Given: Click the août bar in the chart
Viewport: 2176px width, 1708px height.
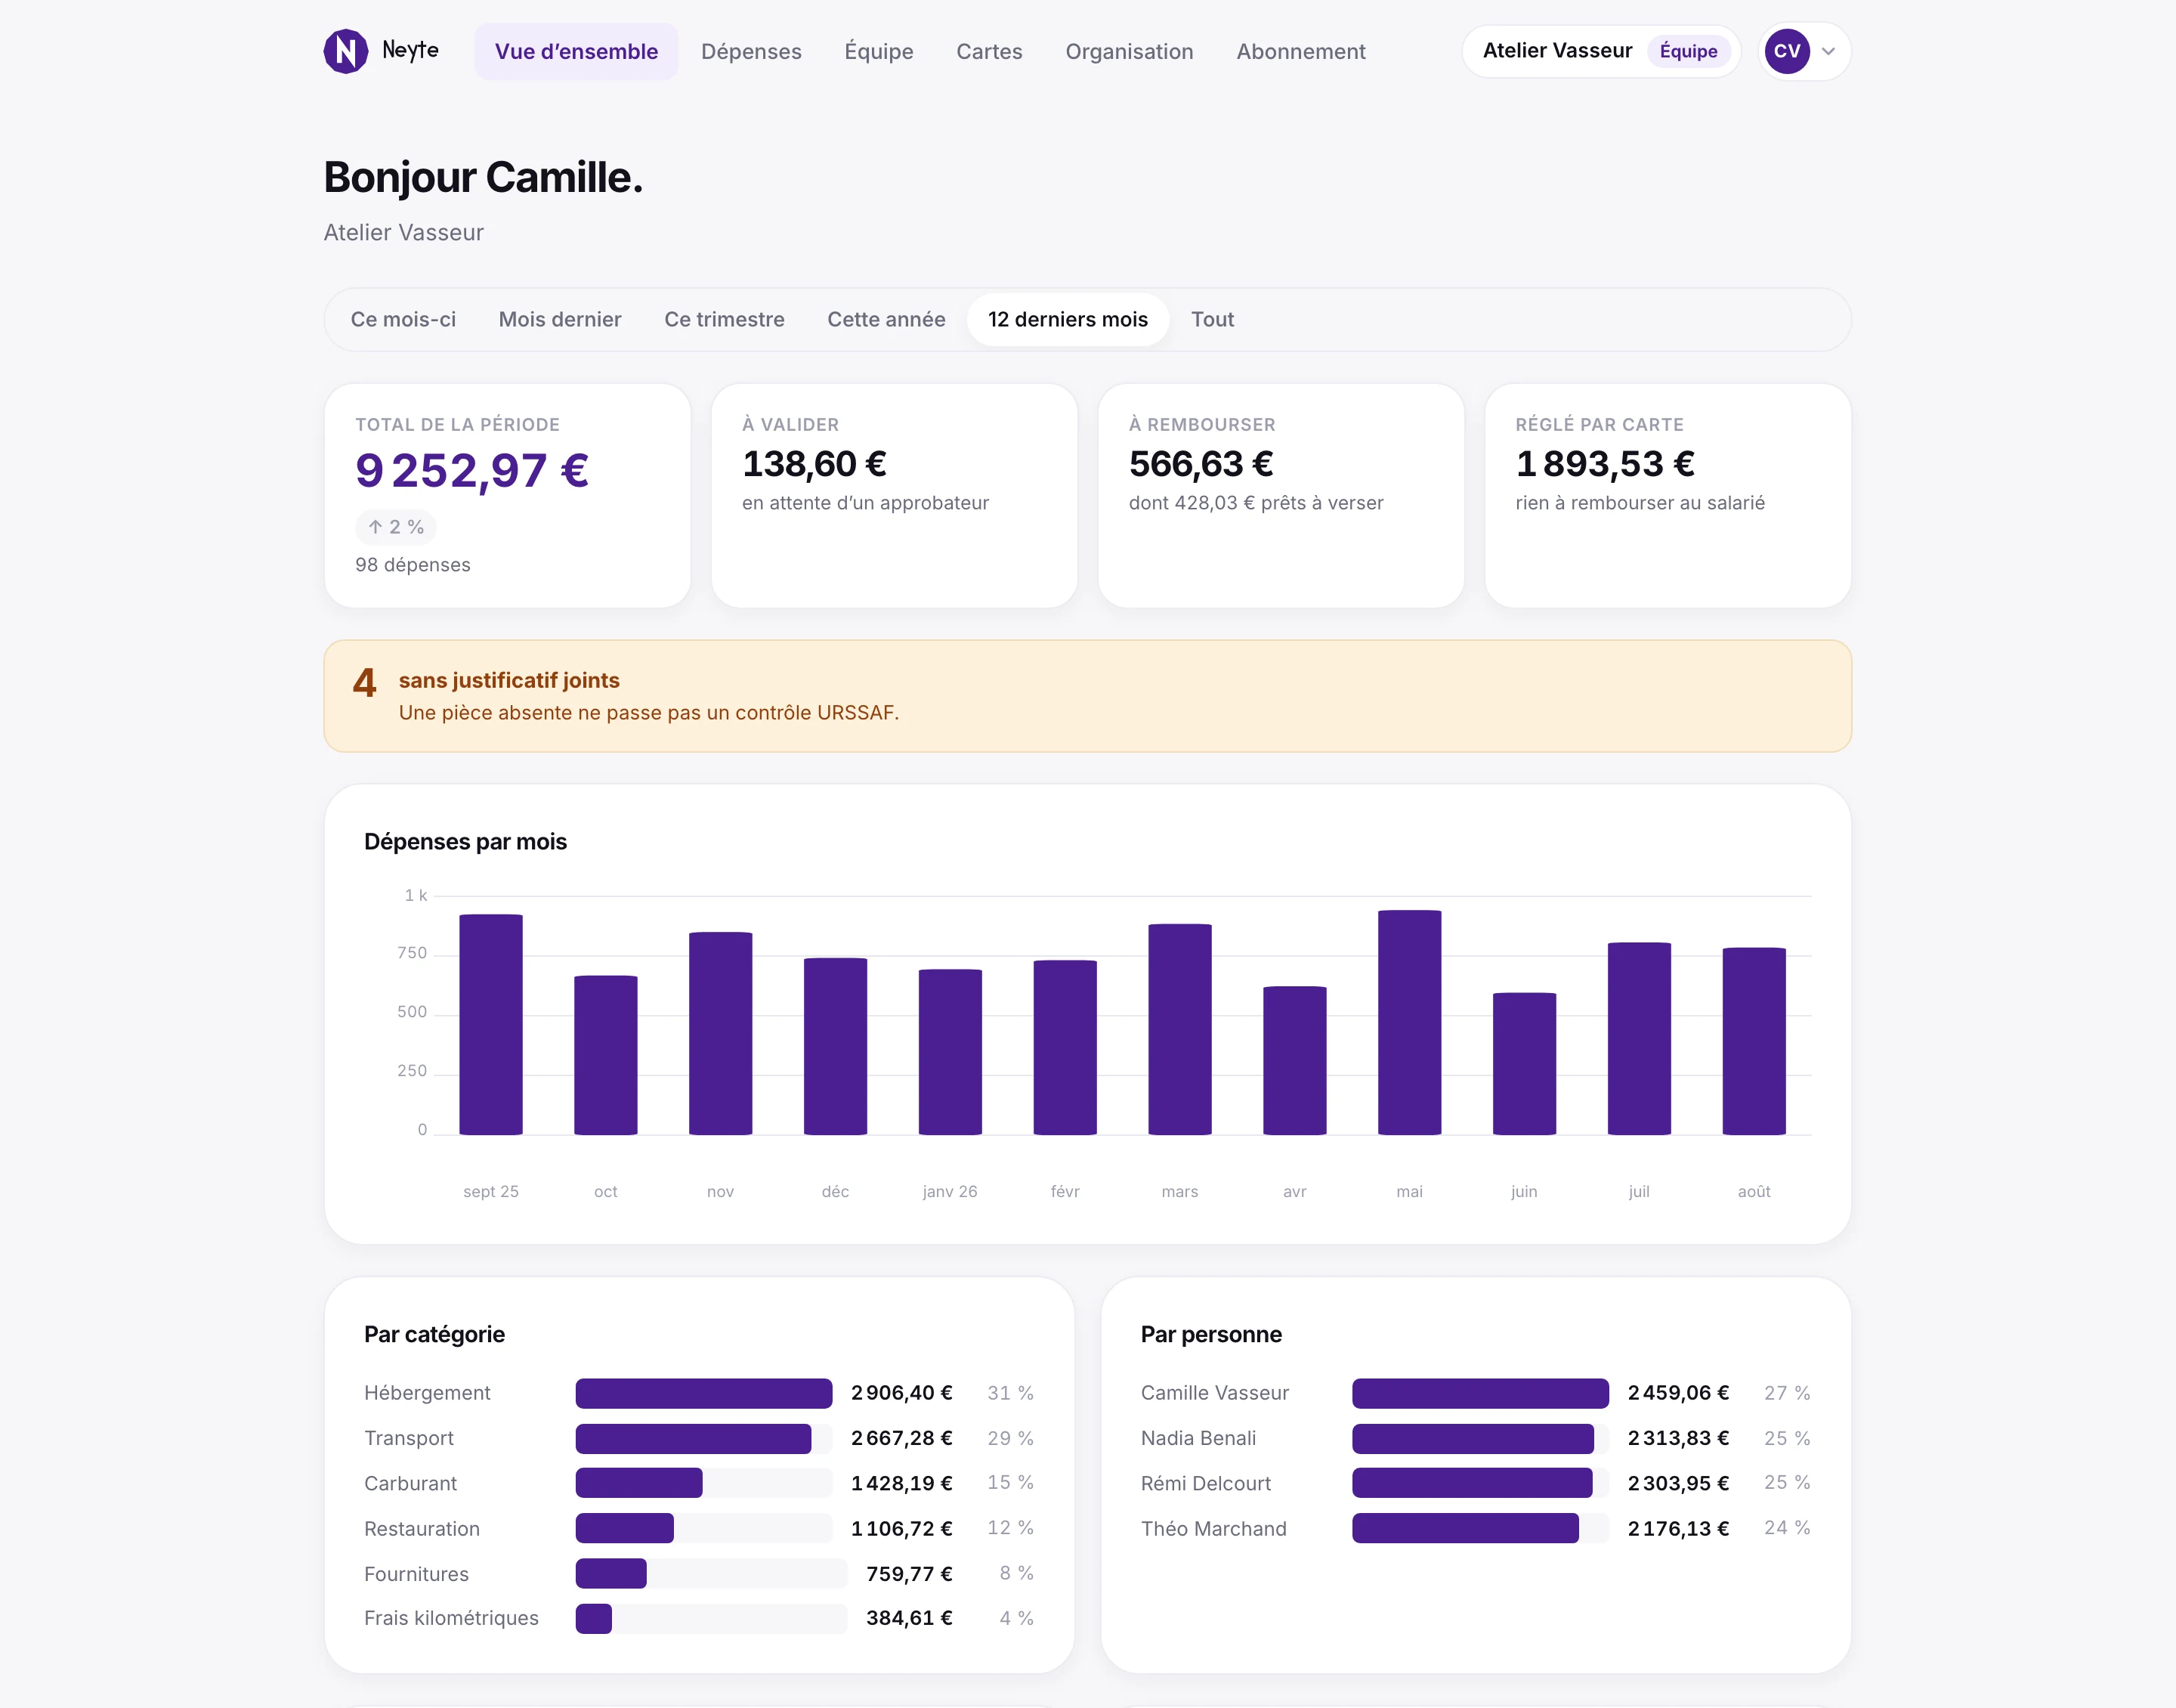Looking at the screenshot, I should (1754, 1041).
